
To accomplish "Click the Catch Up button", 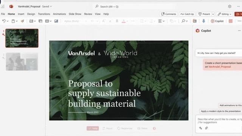I will [x=187, y=14].
